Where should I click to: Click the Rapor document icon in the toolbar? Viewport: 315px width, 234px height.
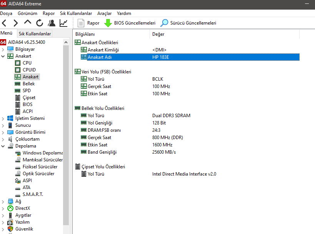[81, 23]
